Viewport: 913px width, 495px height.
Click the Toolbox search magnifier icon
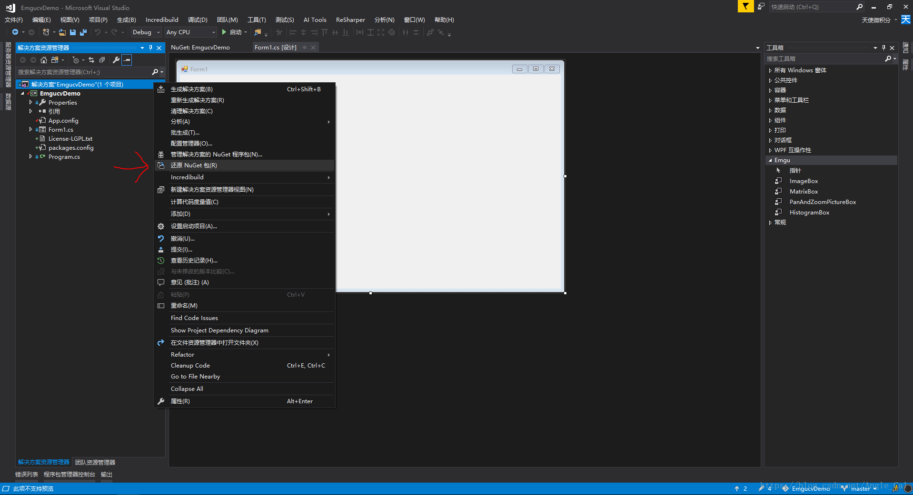(x=888, y=58)
